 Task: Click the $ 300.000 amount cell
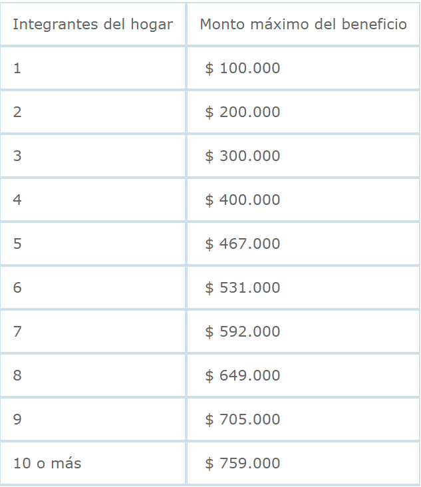tap(243, 156)
